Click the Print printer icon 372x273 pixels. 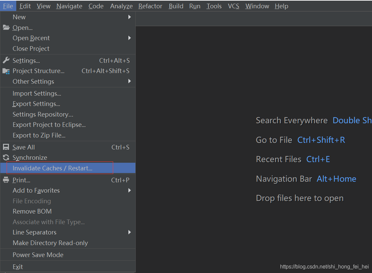[6, 180]
